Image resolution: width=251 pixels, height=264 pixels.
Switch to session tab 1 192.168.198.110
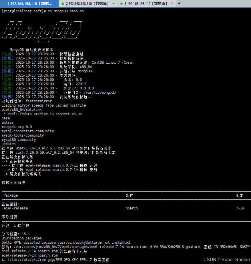29,3
